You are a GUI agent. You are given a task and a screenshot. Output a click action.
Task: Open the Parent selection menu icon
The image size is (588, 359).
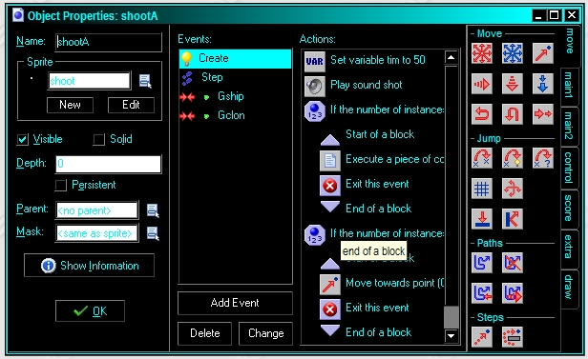point(153,210)
